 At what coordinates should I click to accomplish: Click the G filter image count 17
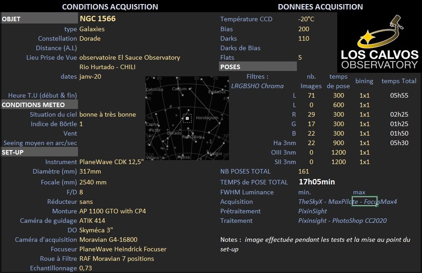point(311,124)
